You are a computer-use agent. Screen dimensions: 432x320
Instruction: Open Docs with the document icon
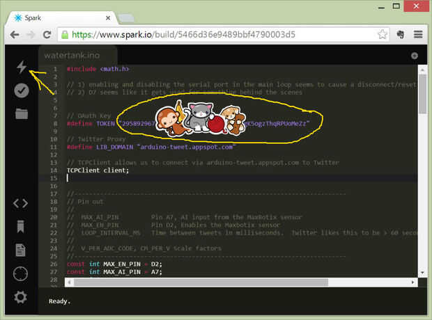(x=21, y=250)
